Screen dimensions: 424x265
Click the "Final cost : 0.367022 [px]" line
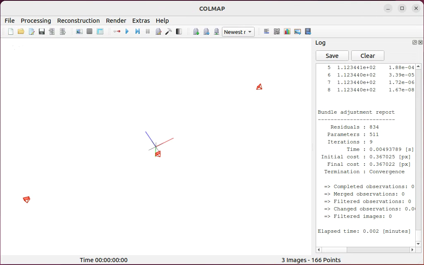point(369,164)
